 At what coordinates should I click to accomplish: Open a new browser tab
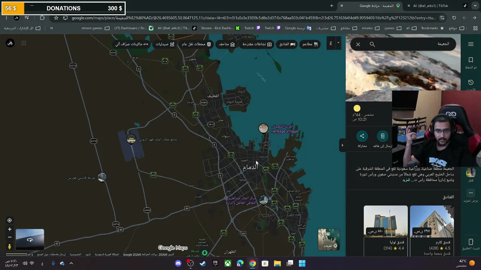[331, 6]
